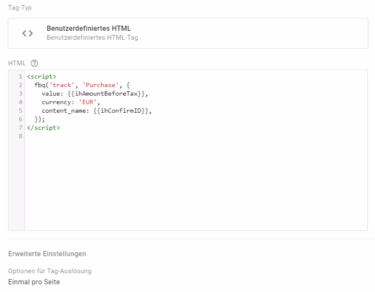The height and width of the screenshot is (292, 375).
Task: Click the {{ihConfirmID}} variable in code
Action: pyautogui.click(x=121, y=111)
